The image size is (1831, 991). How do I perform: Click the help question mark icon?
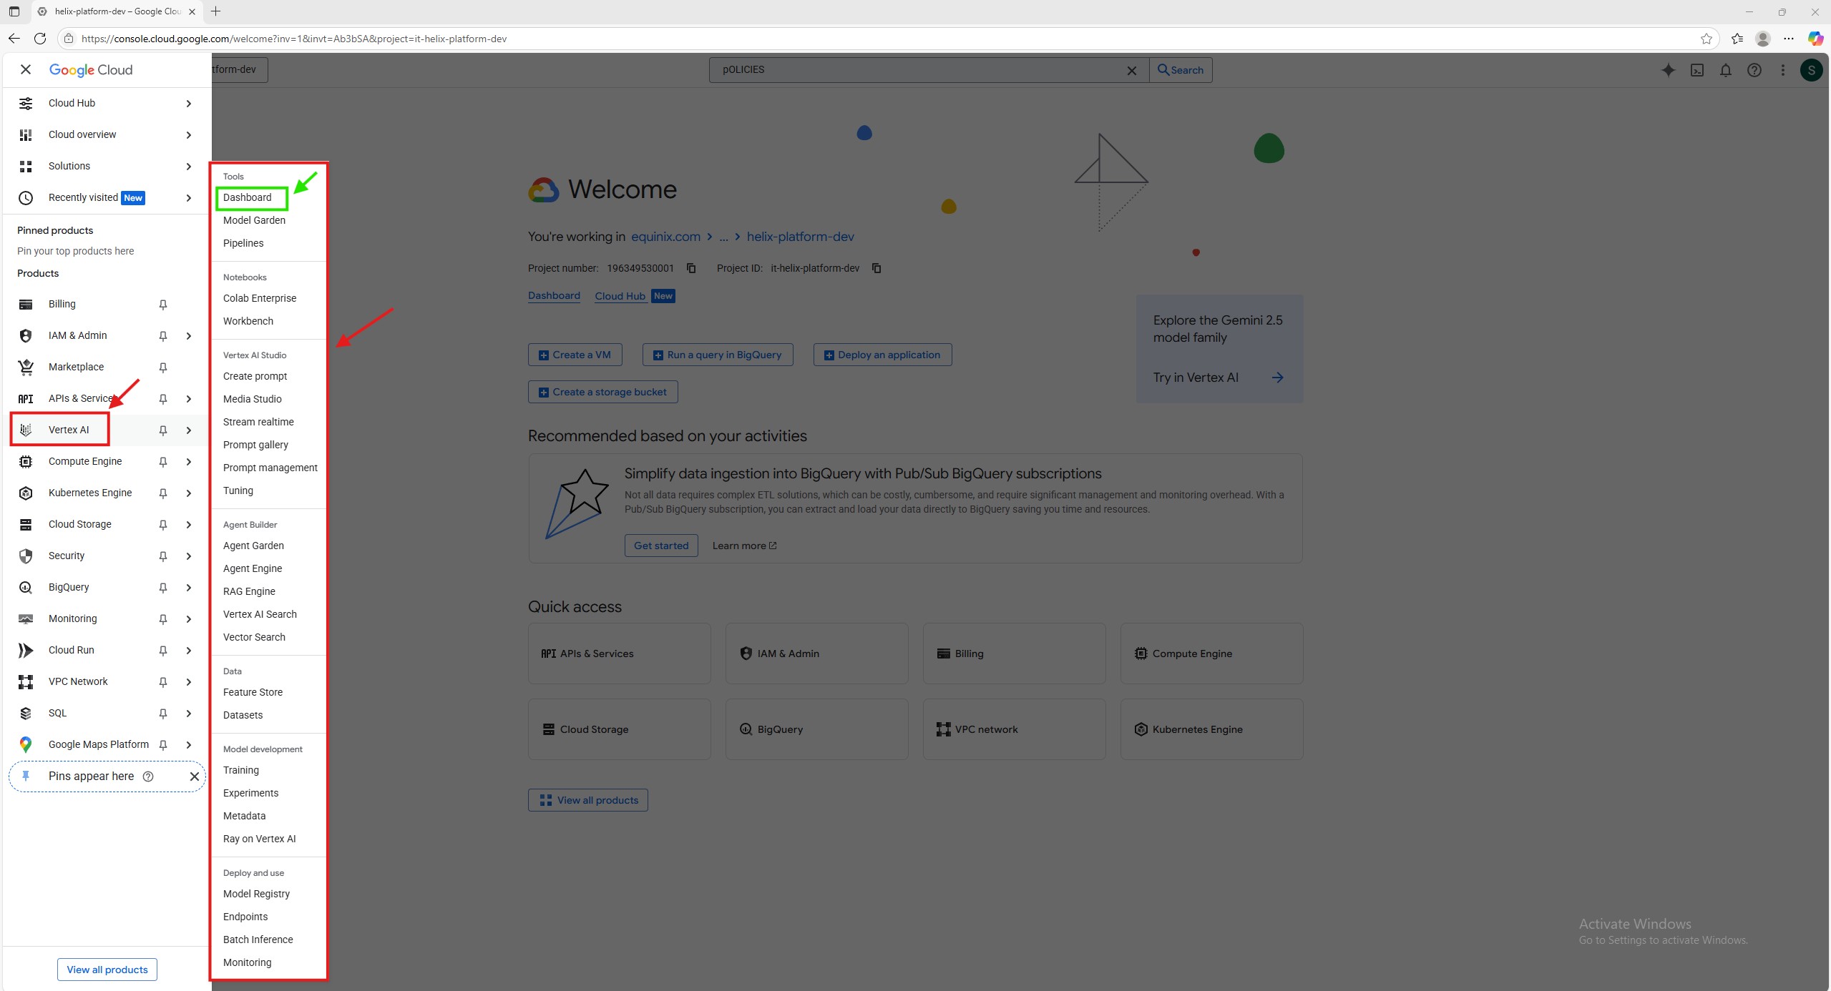pos(1754,70)
